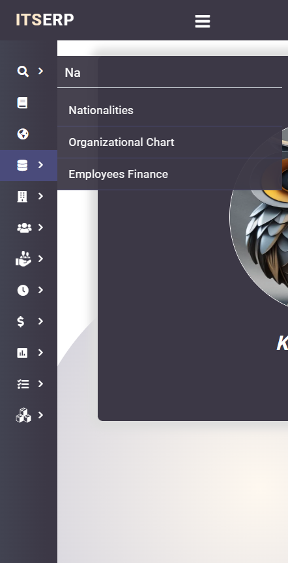Select Nationalities from search results
This screenshot has width=288, height=563.
click(x=169, y=110)
